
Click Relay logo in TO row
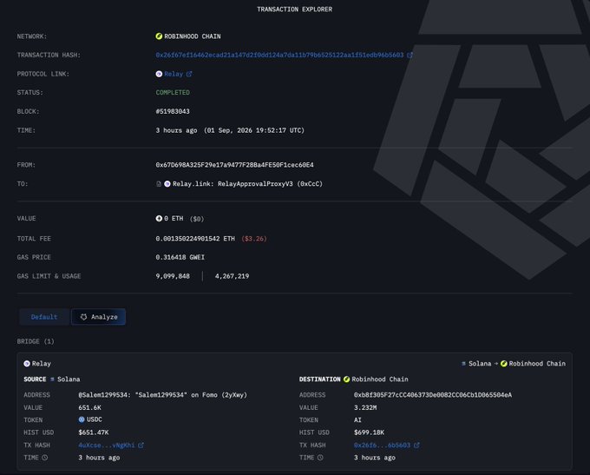167,184
